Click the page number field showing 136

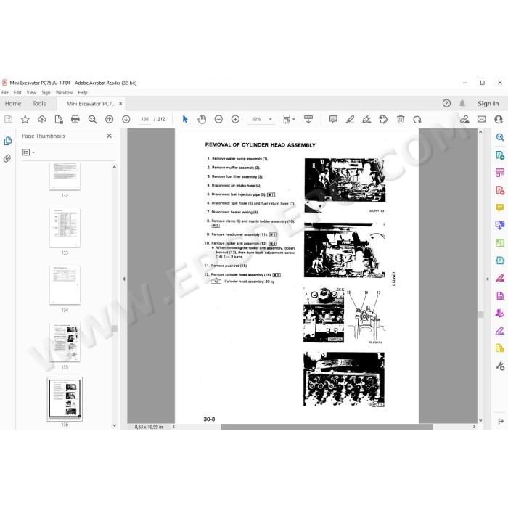click(145, 119)
